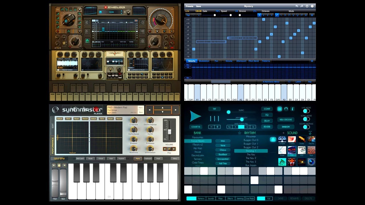Screen dimensions: 365x205
Task: Select 16 in Bars For A Fill
Action: tap(252, 127)
